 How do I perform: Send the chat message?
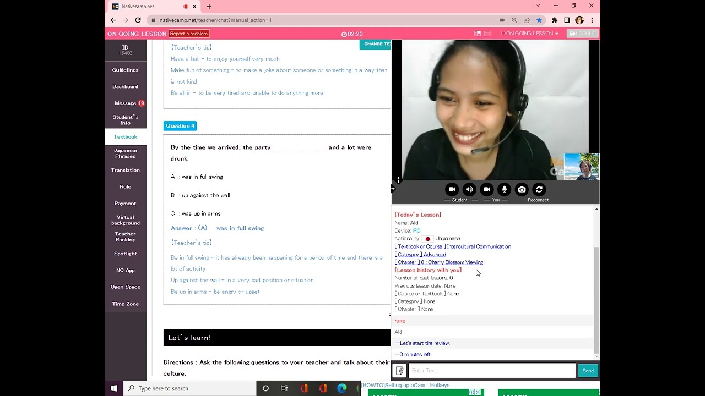tap(588, 371)
